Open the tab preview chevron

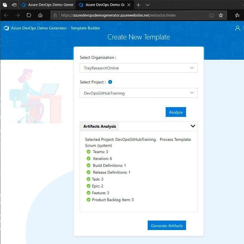tap(147, 5)
